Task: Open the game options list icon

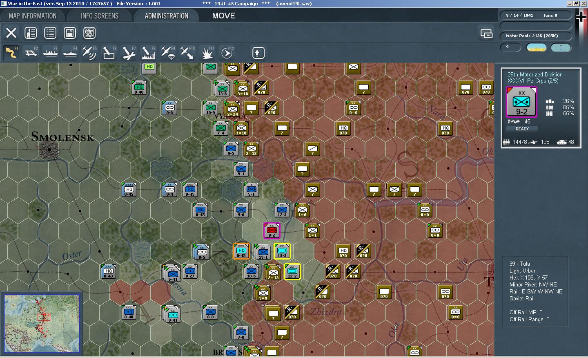Action: 50,33
